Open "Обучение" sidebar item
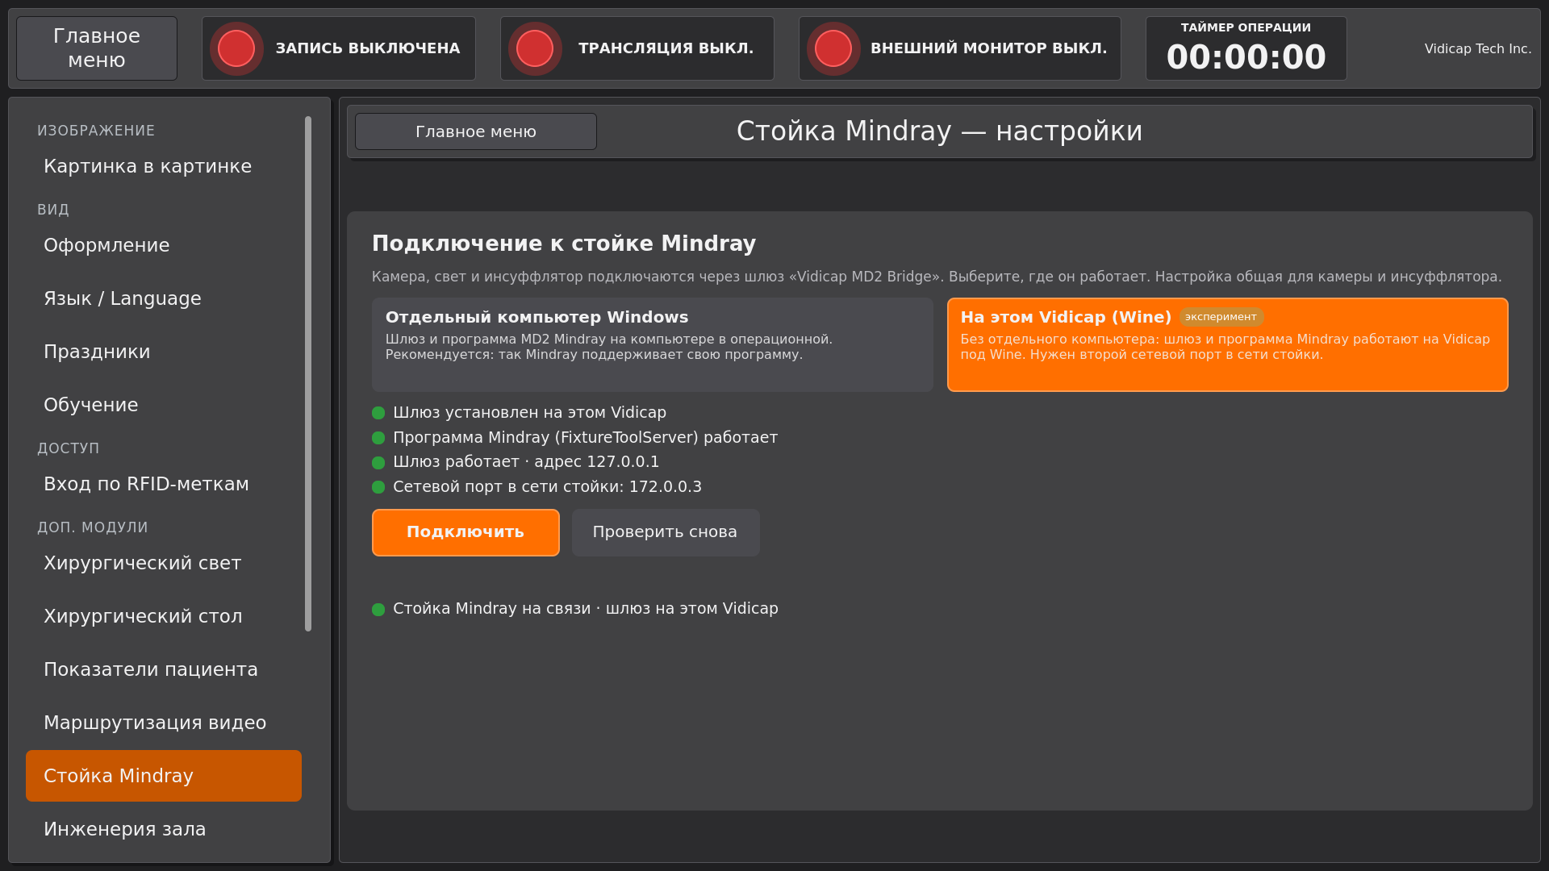1549x871 pixels. tap(164, 405)
